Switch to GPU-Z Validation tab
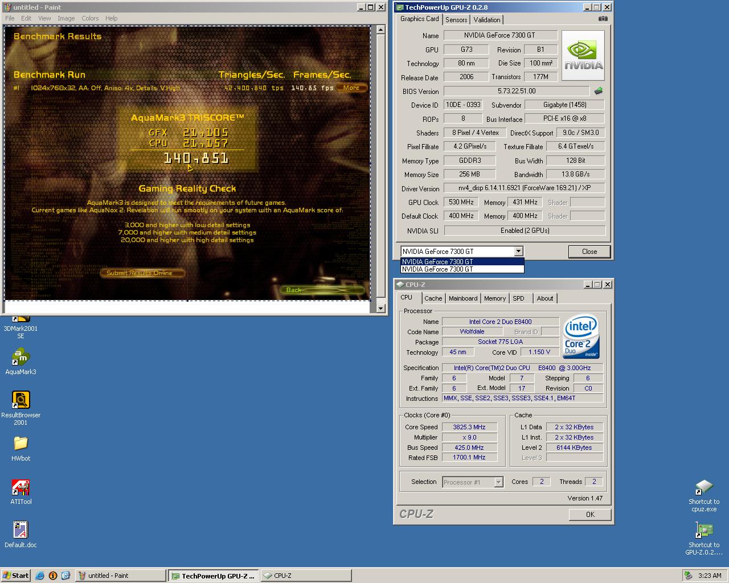Image resolution: width=729 pixels, height=583 pixels. click(x=487, y=20)
